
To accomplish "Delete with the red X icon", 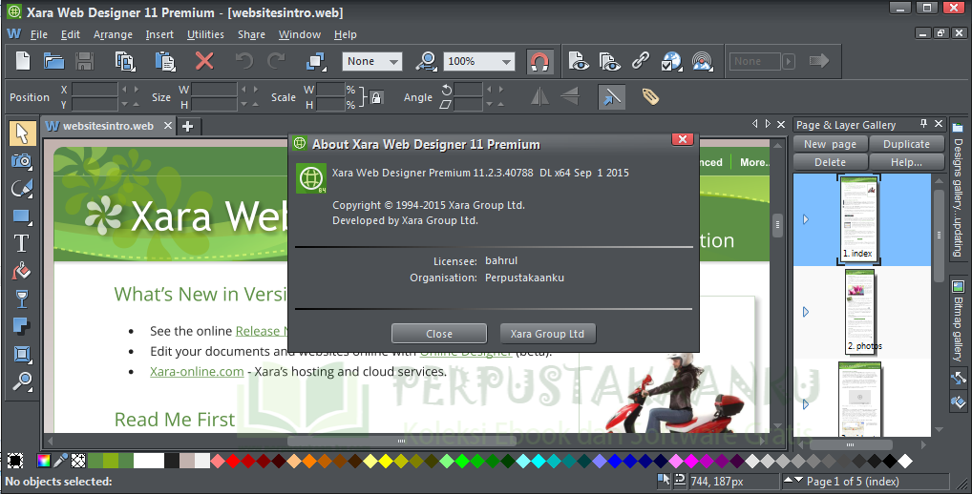I will coord(204,61).
